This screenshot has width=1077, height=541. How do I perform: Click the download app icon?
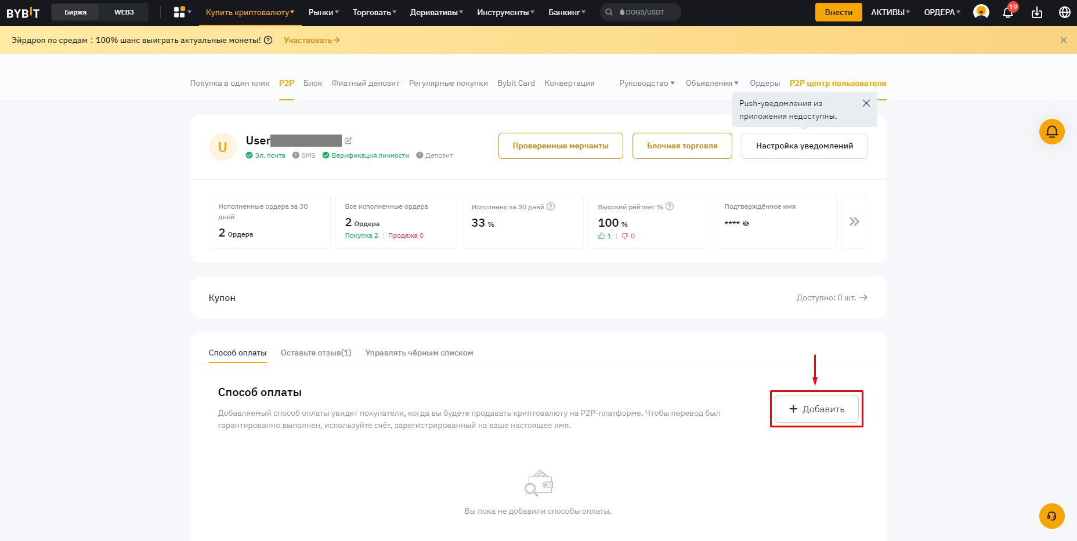pos(1037,12)
